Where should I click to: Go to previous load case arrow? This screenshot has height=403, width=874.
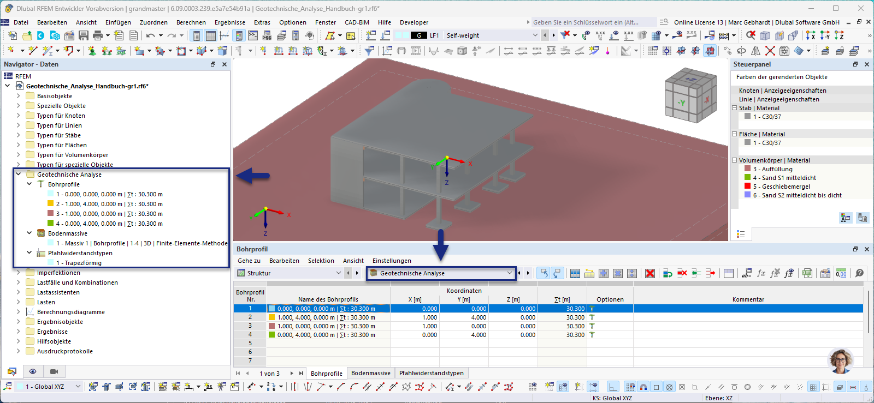click(545, 35)
